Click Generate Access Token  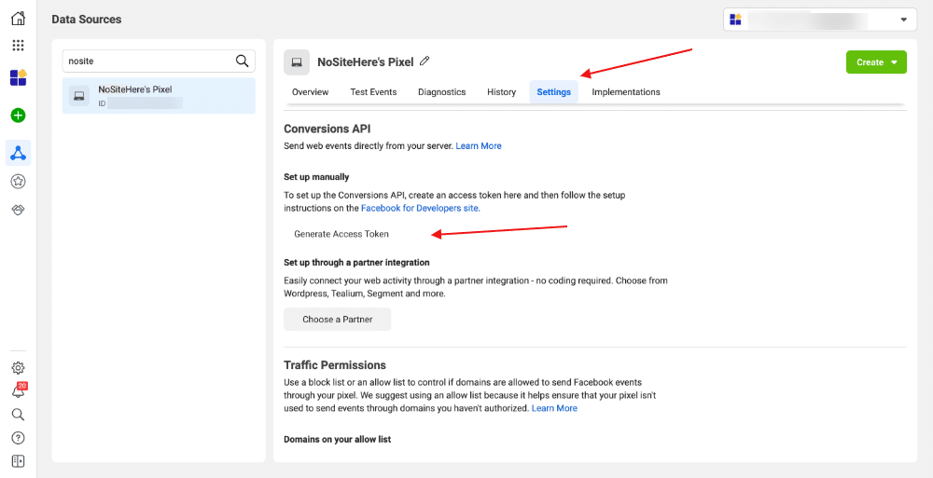(341, 234)
